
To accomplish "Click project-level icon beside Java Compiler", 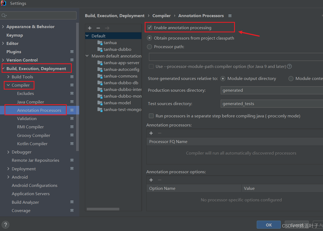I will pos(72,102).
